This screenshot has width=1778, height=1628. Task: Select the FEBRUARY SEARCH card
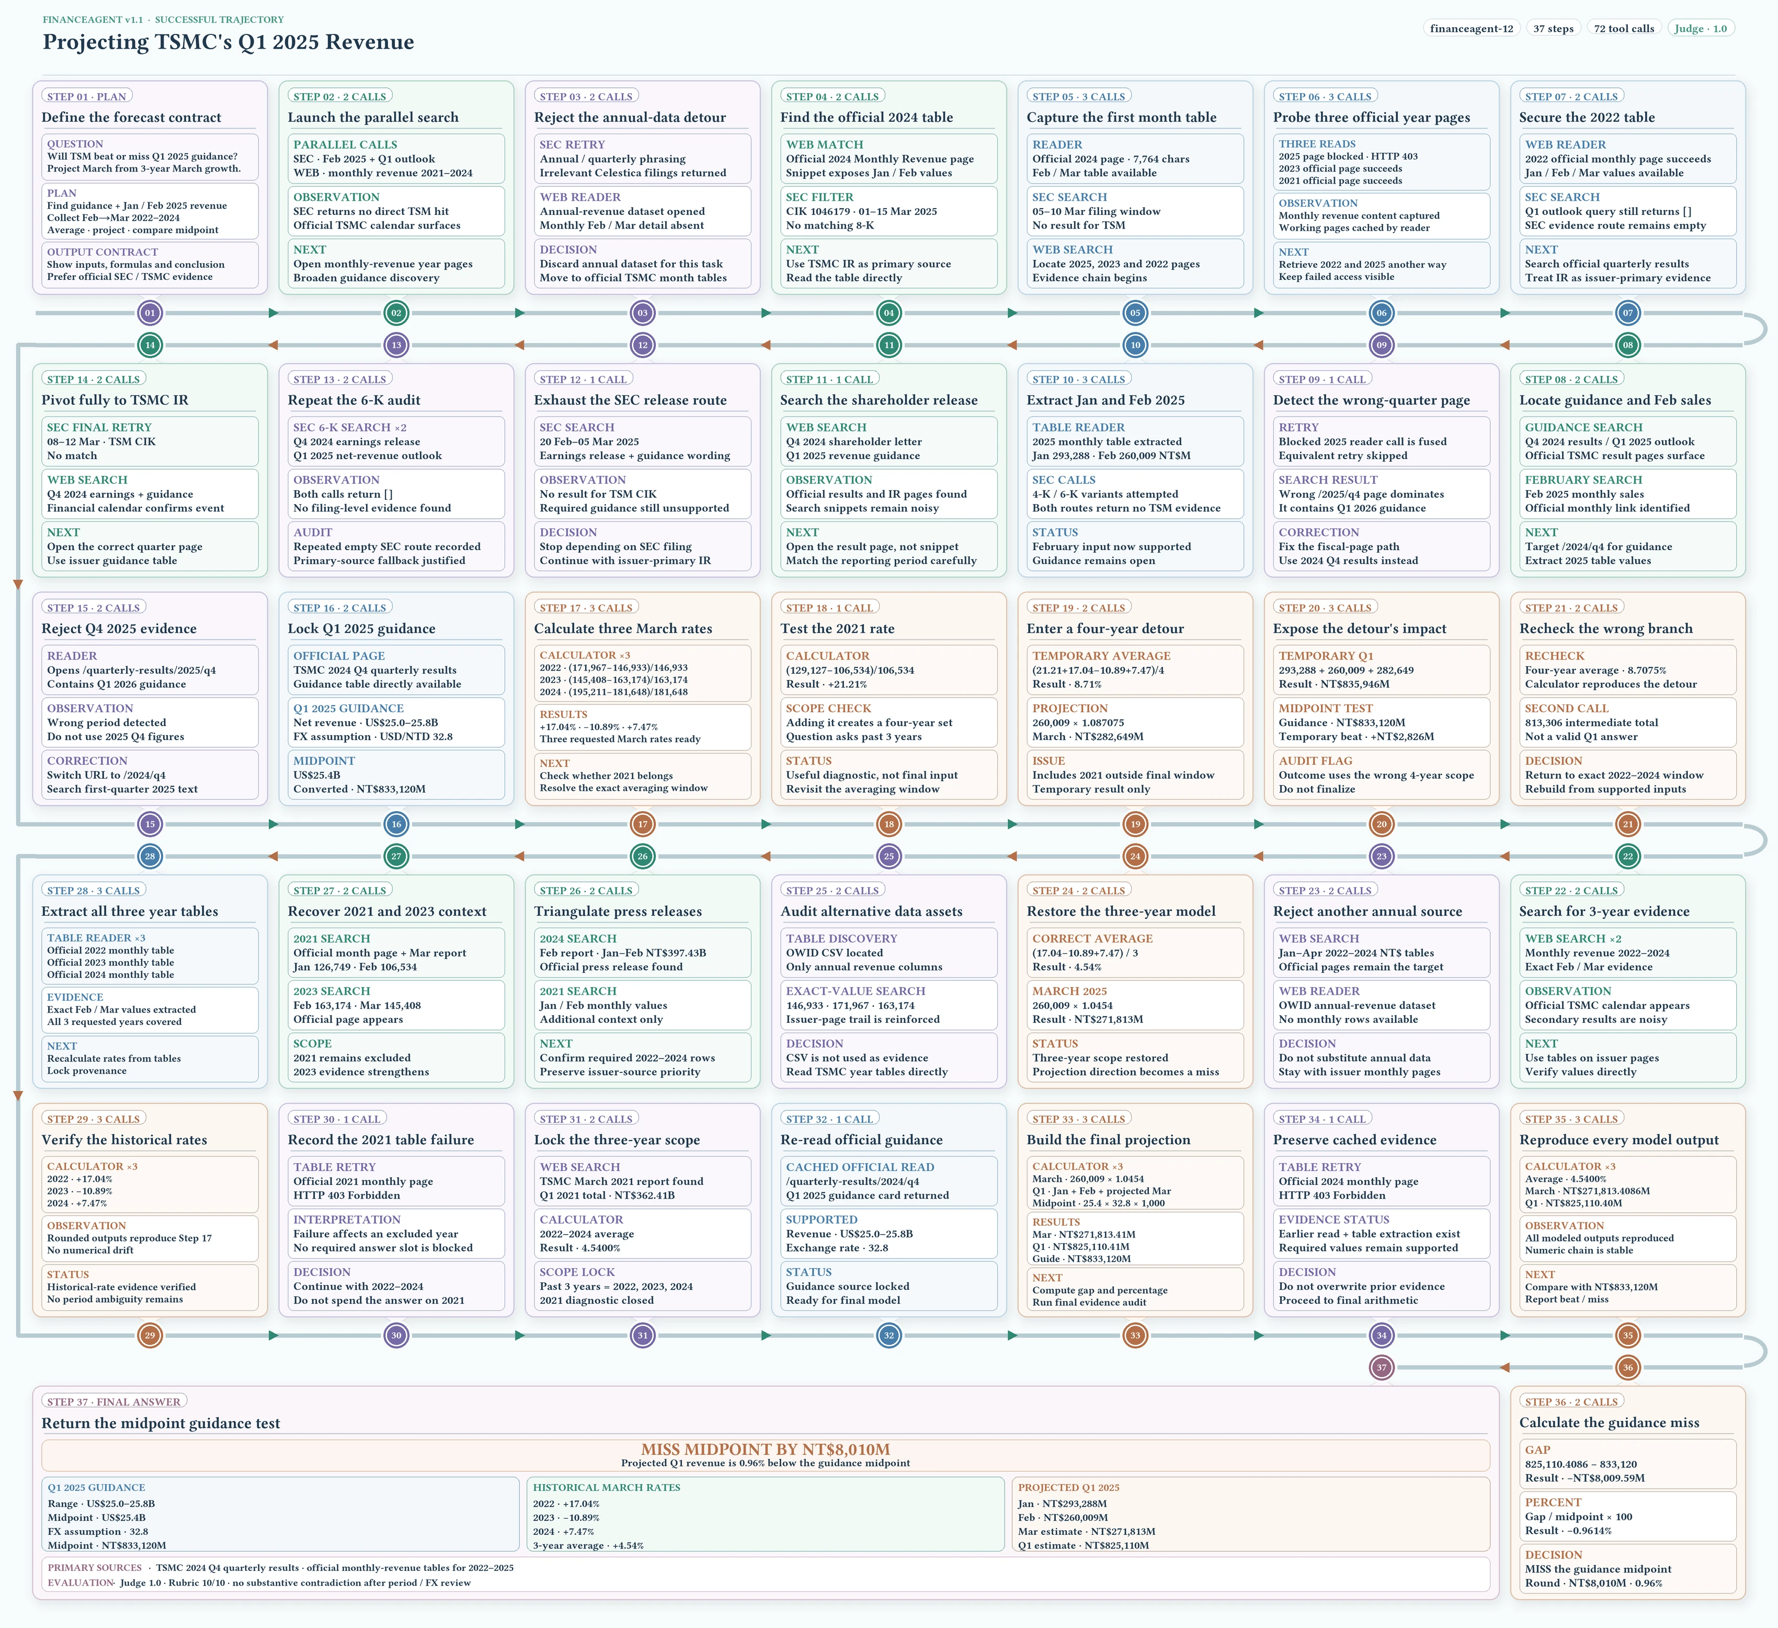pyautogui.click(x=1628, y=494)
